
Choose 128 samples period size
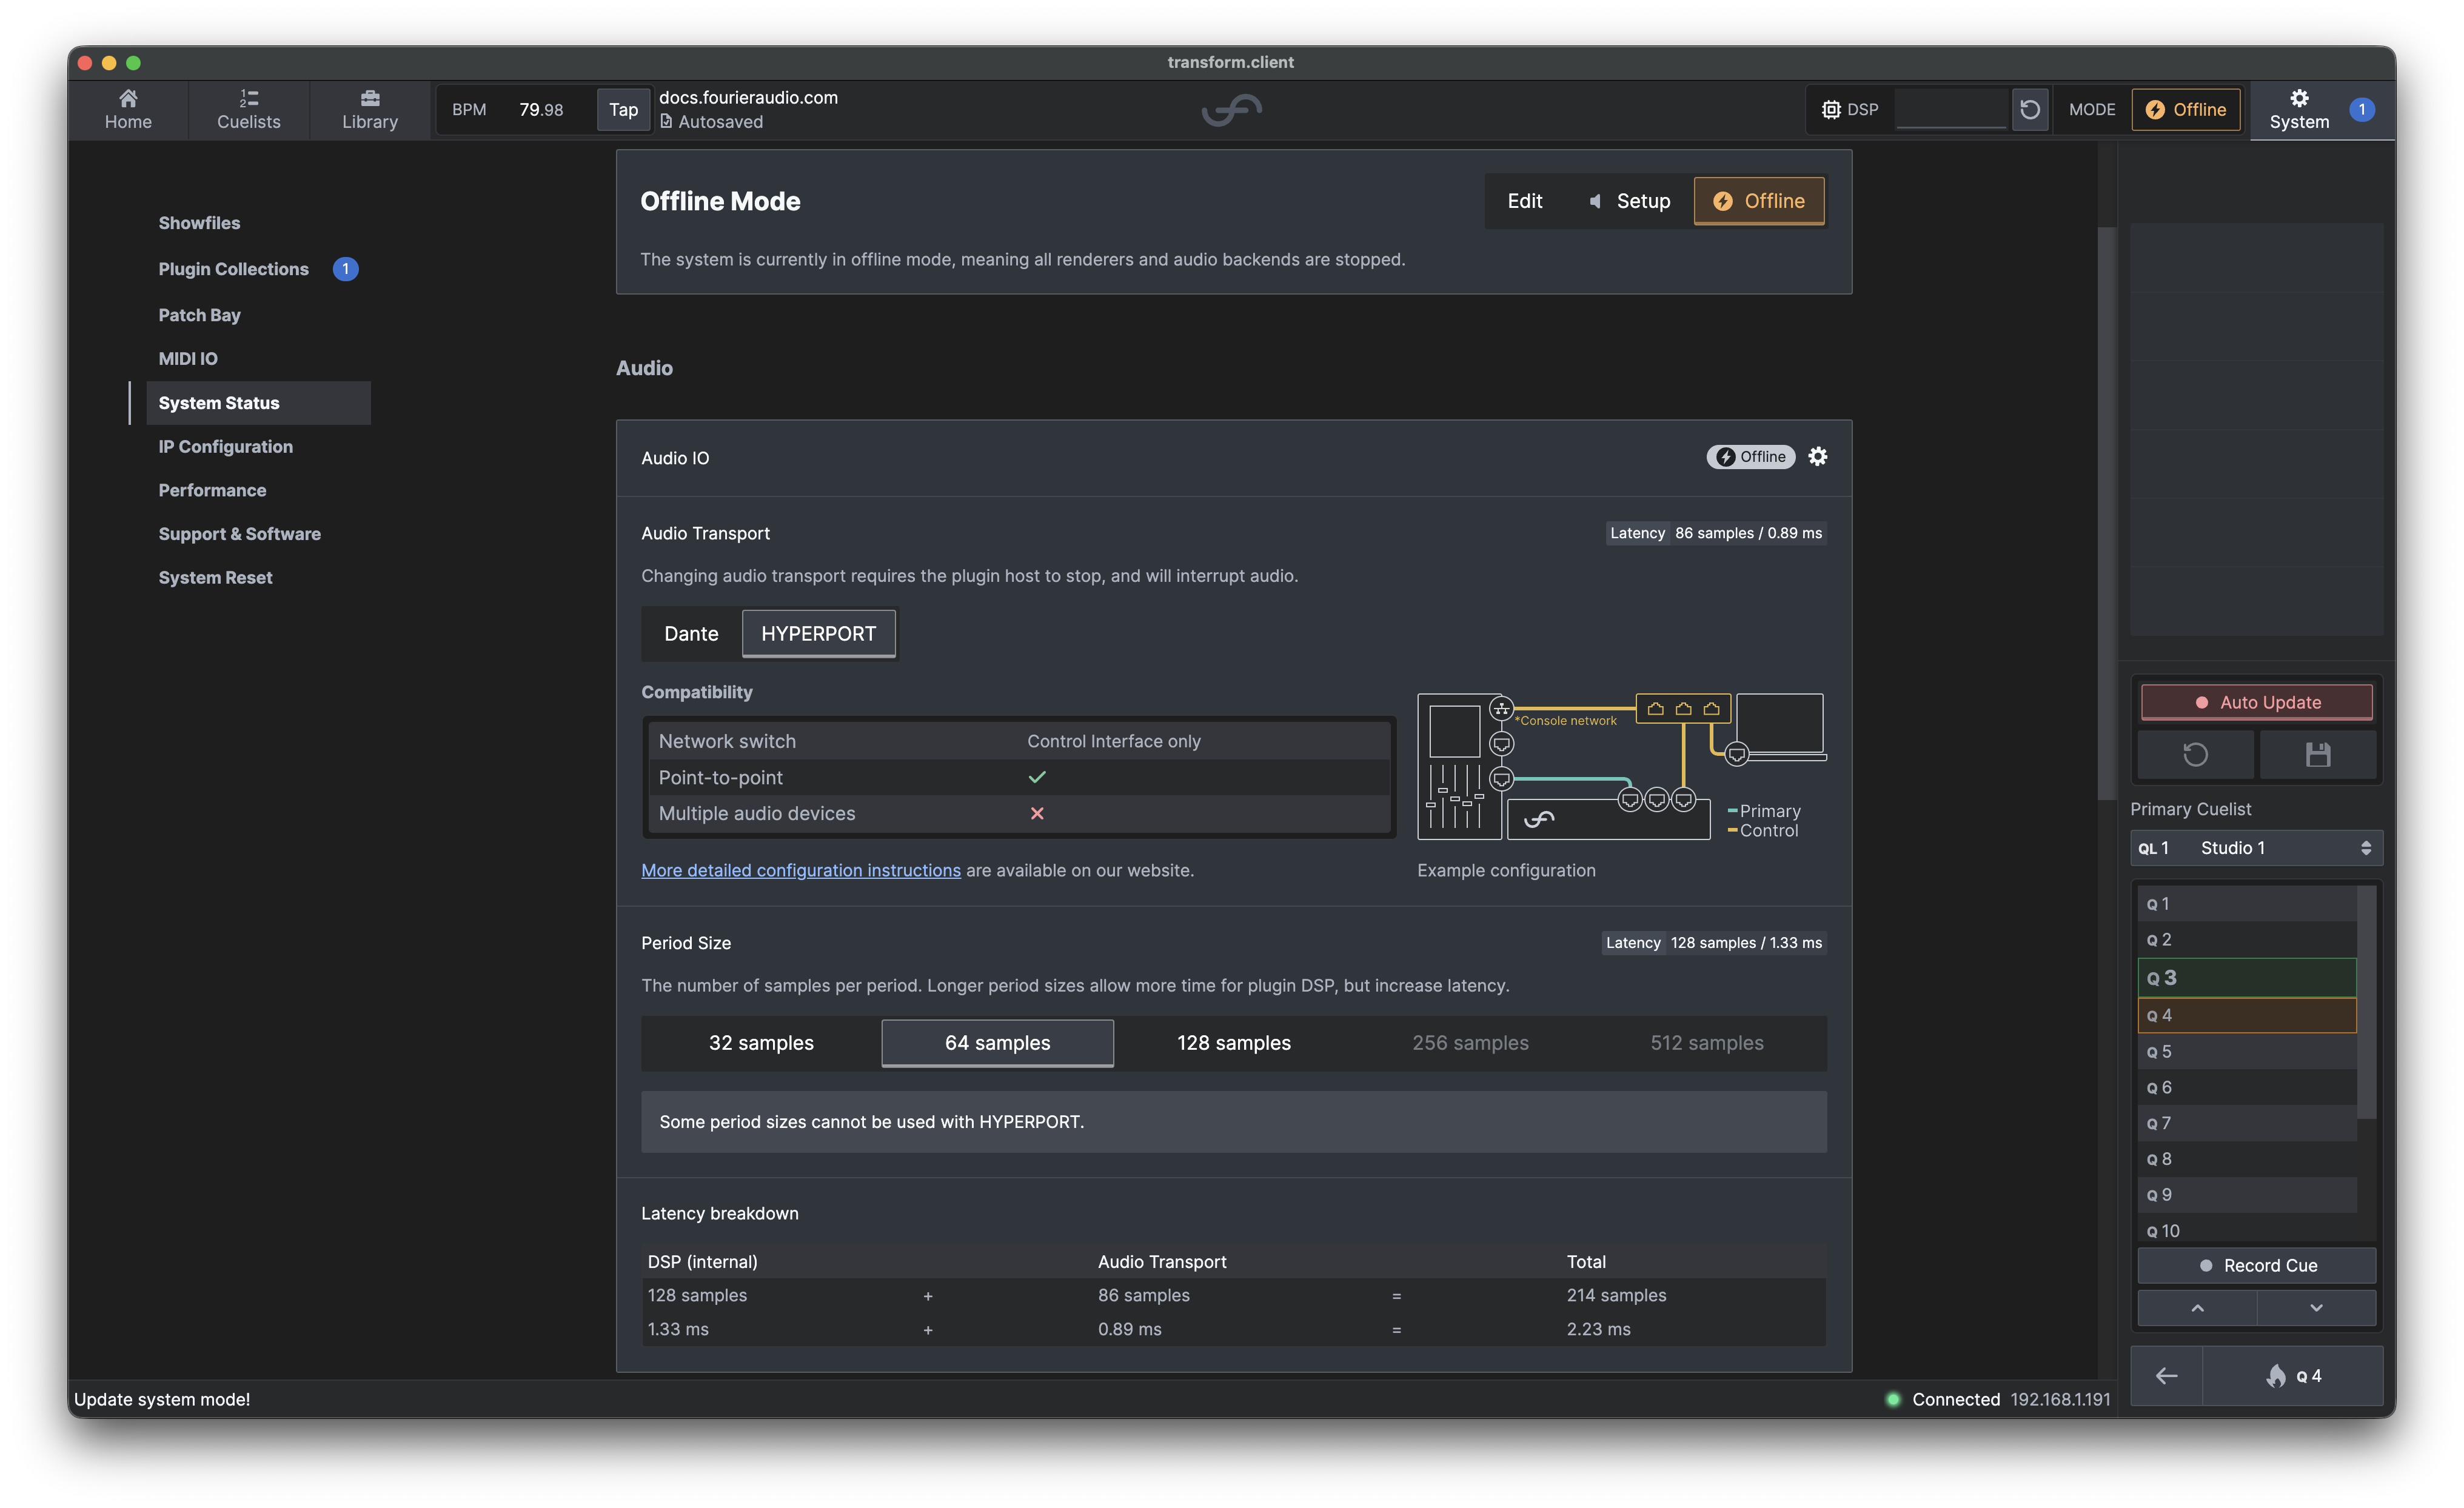(1233, 1043)
